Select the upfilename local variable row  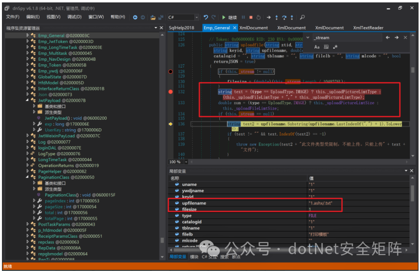288,203
